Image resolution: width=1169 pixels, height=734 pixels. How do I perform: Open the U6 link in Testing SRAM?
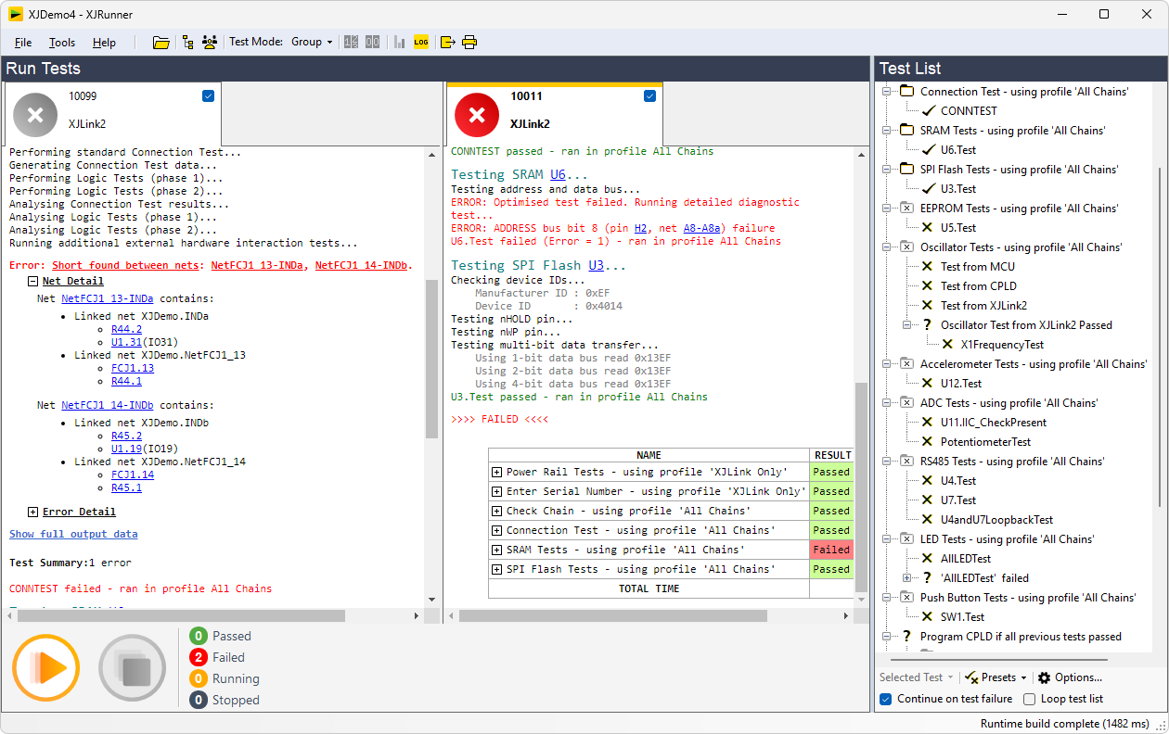click(557, 174)
